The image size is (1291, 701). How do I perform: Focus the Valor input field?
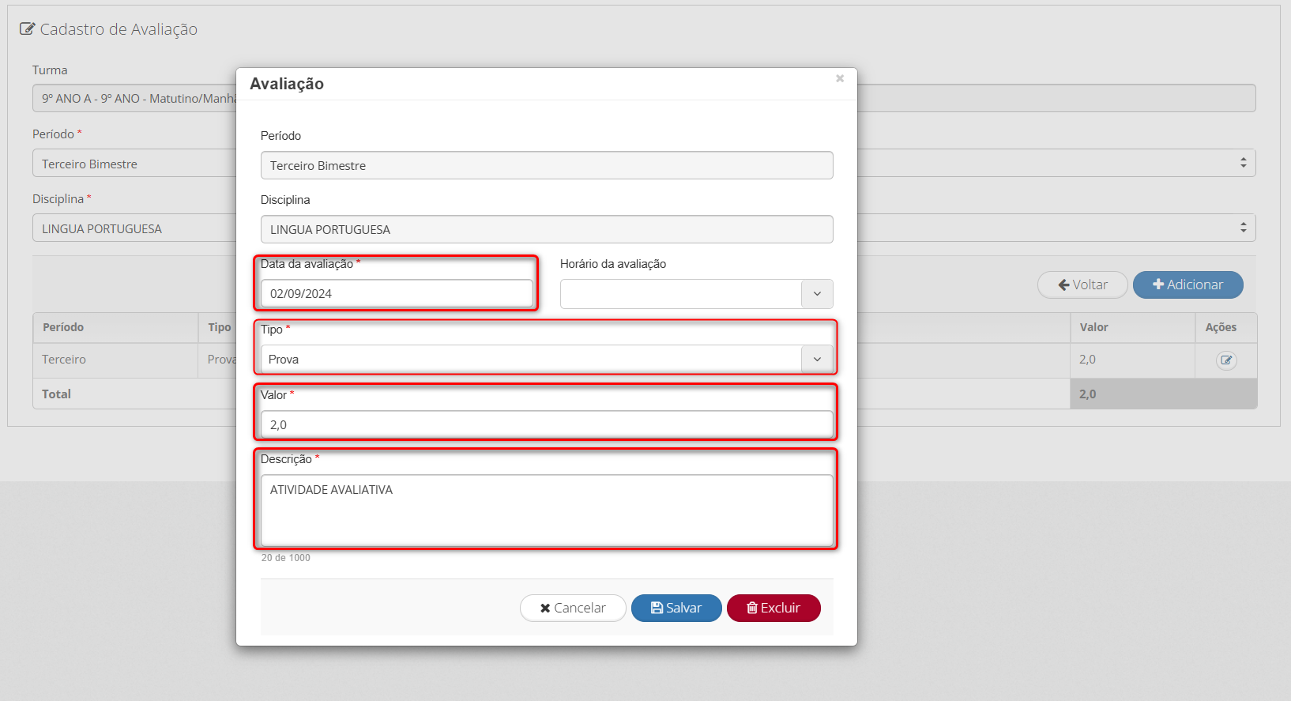tap(547, 424)
